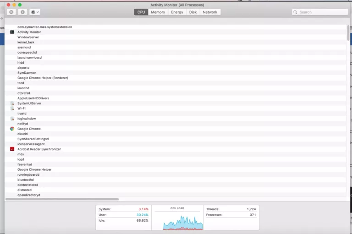Screen dimensions: 352x234
Task: Click the Google Chrome app icon
Action: click(12, 129)
